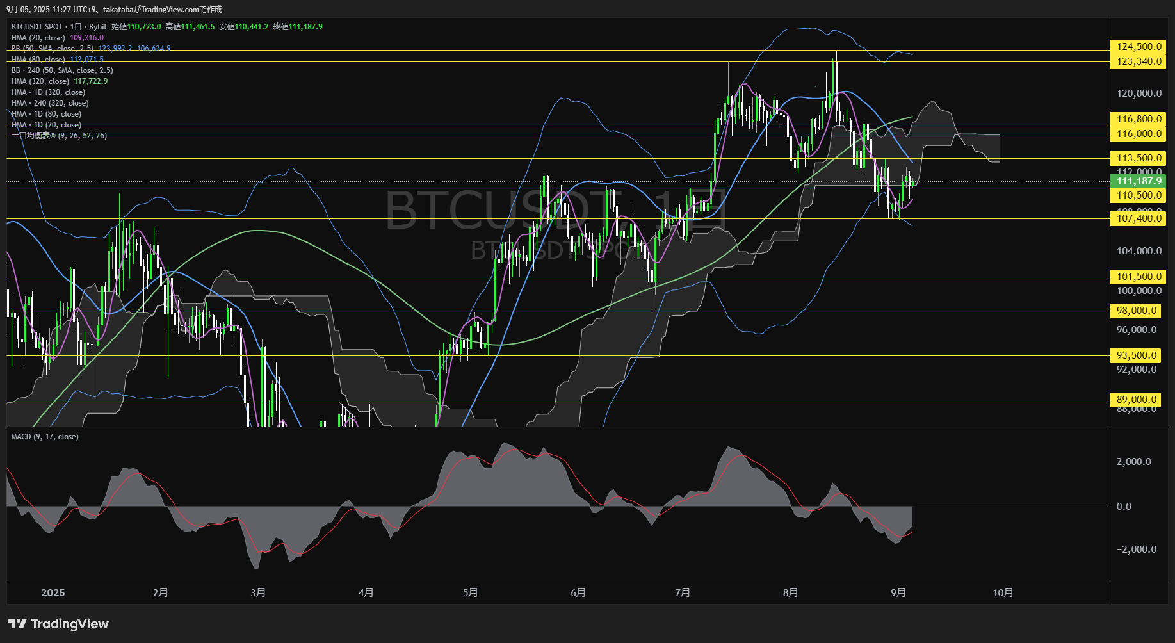Click the 9月 label on the time axis
The width and height of the screenshot is (1175, 643).
(x=898, y=593)
